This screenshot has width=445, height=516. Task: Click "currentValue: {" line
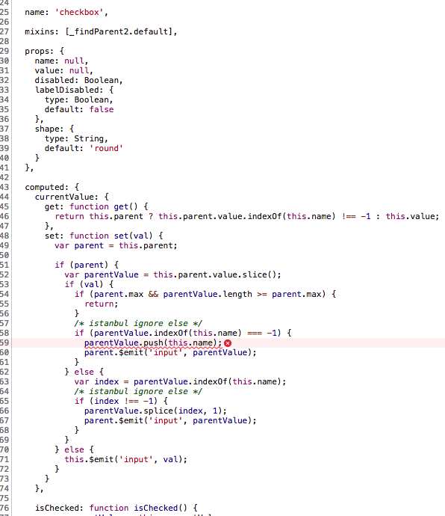pyautogui.click(x=72, y=197)
